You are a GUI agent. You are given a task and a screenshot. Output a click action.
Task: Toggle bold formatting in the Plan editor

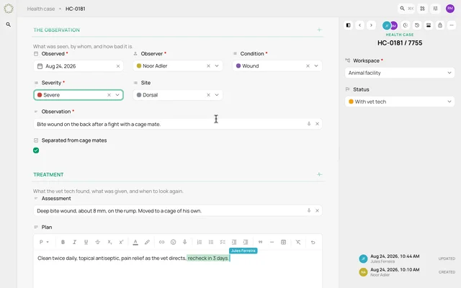(x=63, y=242)
